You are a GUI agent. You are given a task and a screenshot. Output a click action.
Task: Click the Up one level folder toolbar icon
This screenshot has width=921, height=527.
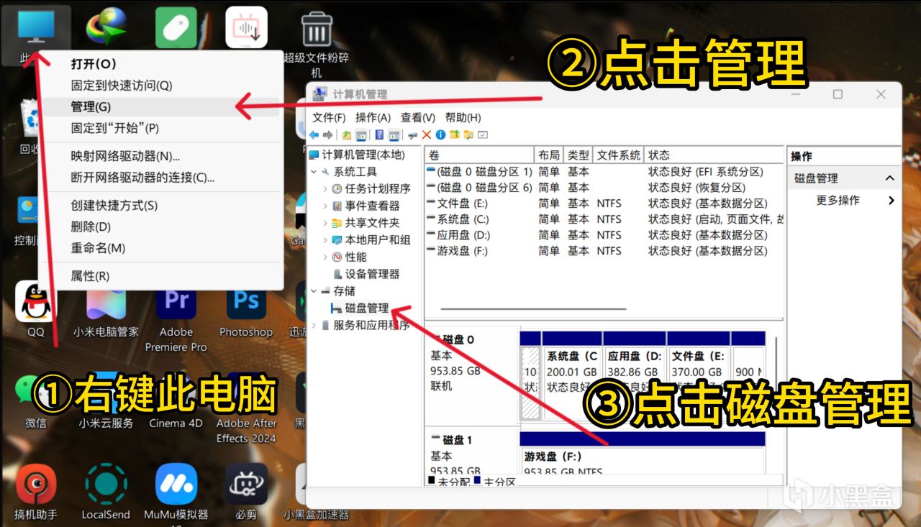point(347,134)
